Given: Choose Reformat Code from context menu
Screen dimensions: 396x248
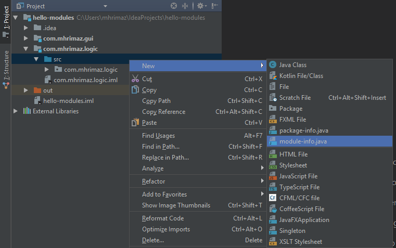Looking at the screenshot, I should click(x=162, y=218).
